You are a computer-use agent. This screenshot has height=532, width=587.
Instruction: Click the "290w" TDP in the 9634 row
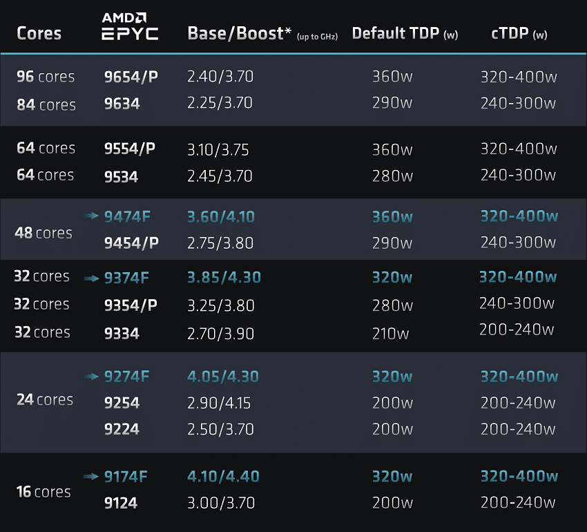[x=392, y=103]
